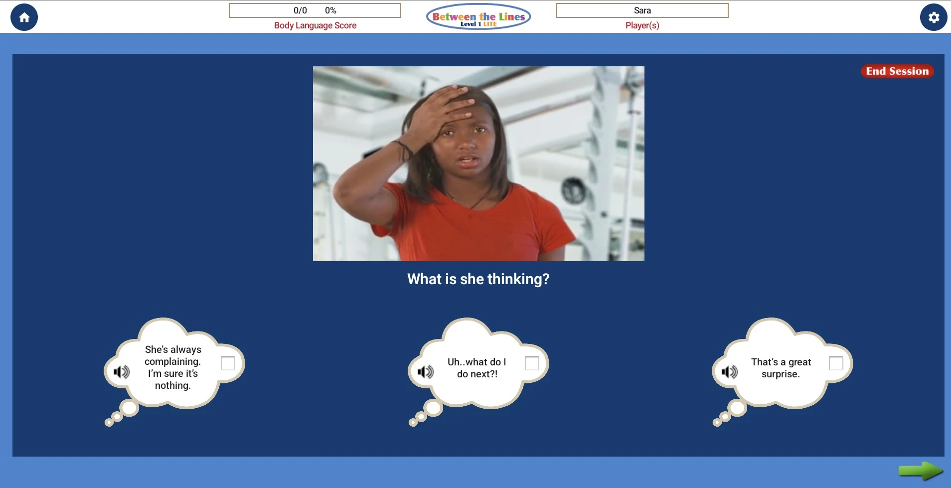Select the Body Language Score field
Image resolution: width=951 pixels, height=488 pixels.
coord(315,10)
